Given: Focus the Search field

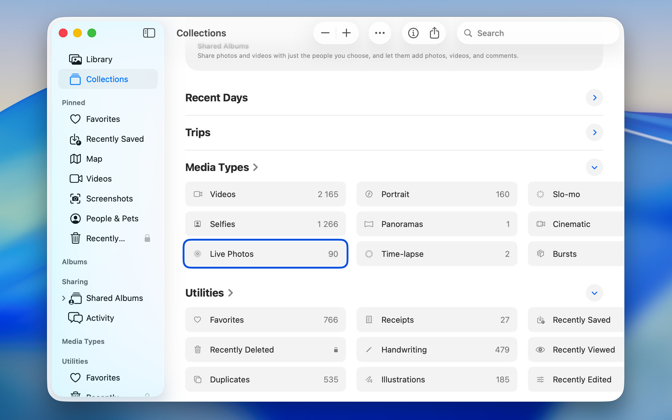Looking at the screenshot, I should [x=538, y=33].
